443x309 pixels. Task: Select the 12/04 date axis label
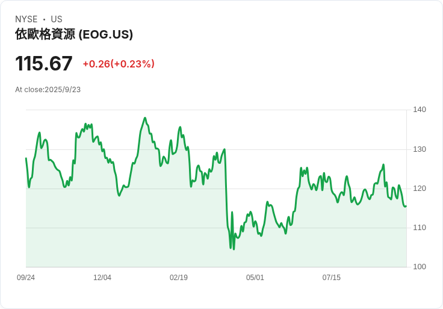click(x=102, y=277)
